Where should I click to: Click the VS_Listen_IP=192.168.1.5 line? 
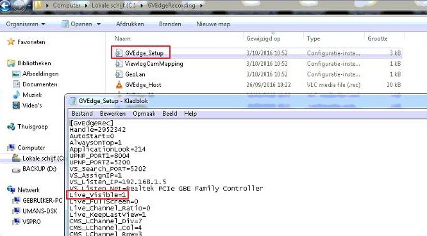click(x=117, y=182)
